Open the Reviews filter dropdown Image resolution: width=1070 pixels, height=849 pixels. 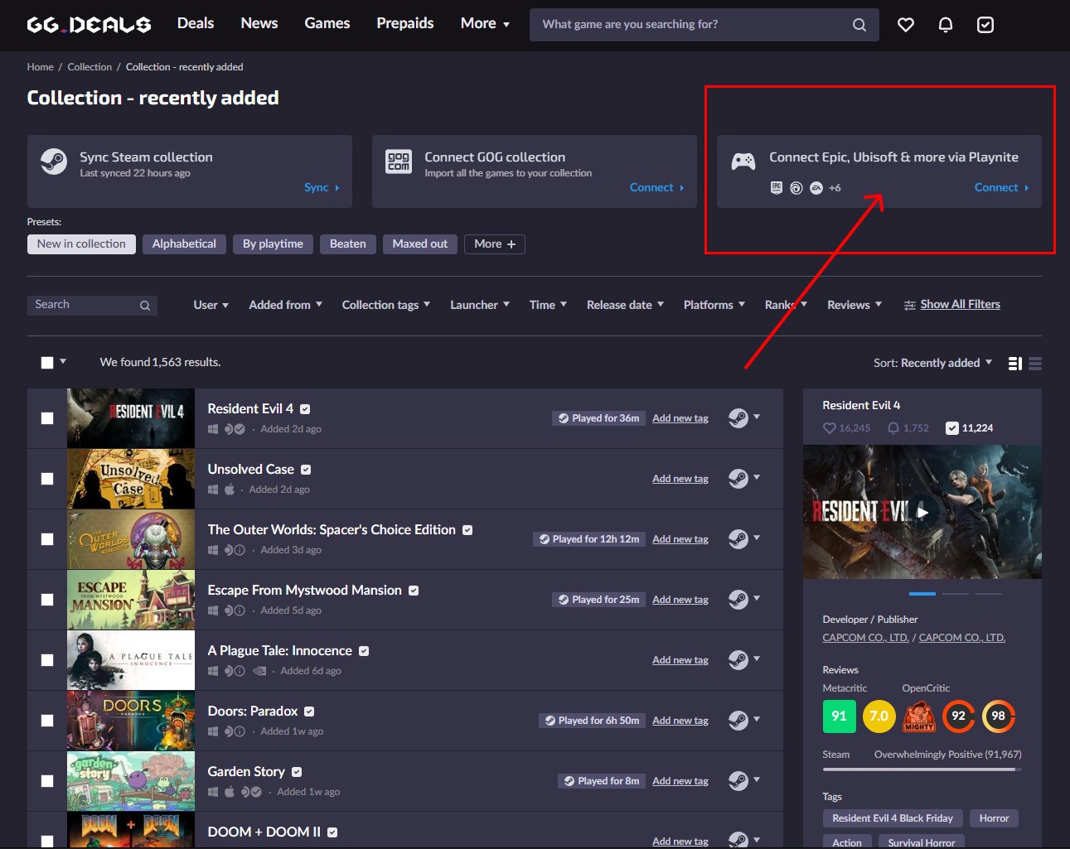(855, 305)
